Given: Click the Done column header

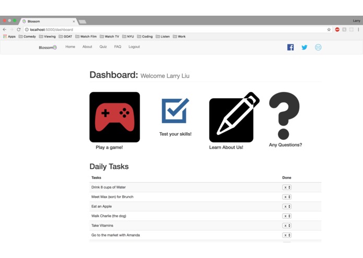Looking at the screenshot, I should pos(287,178).
